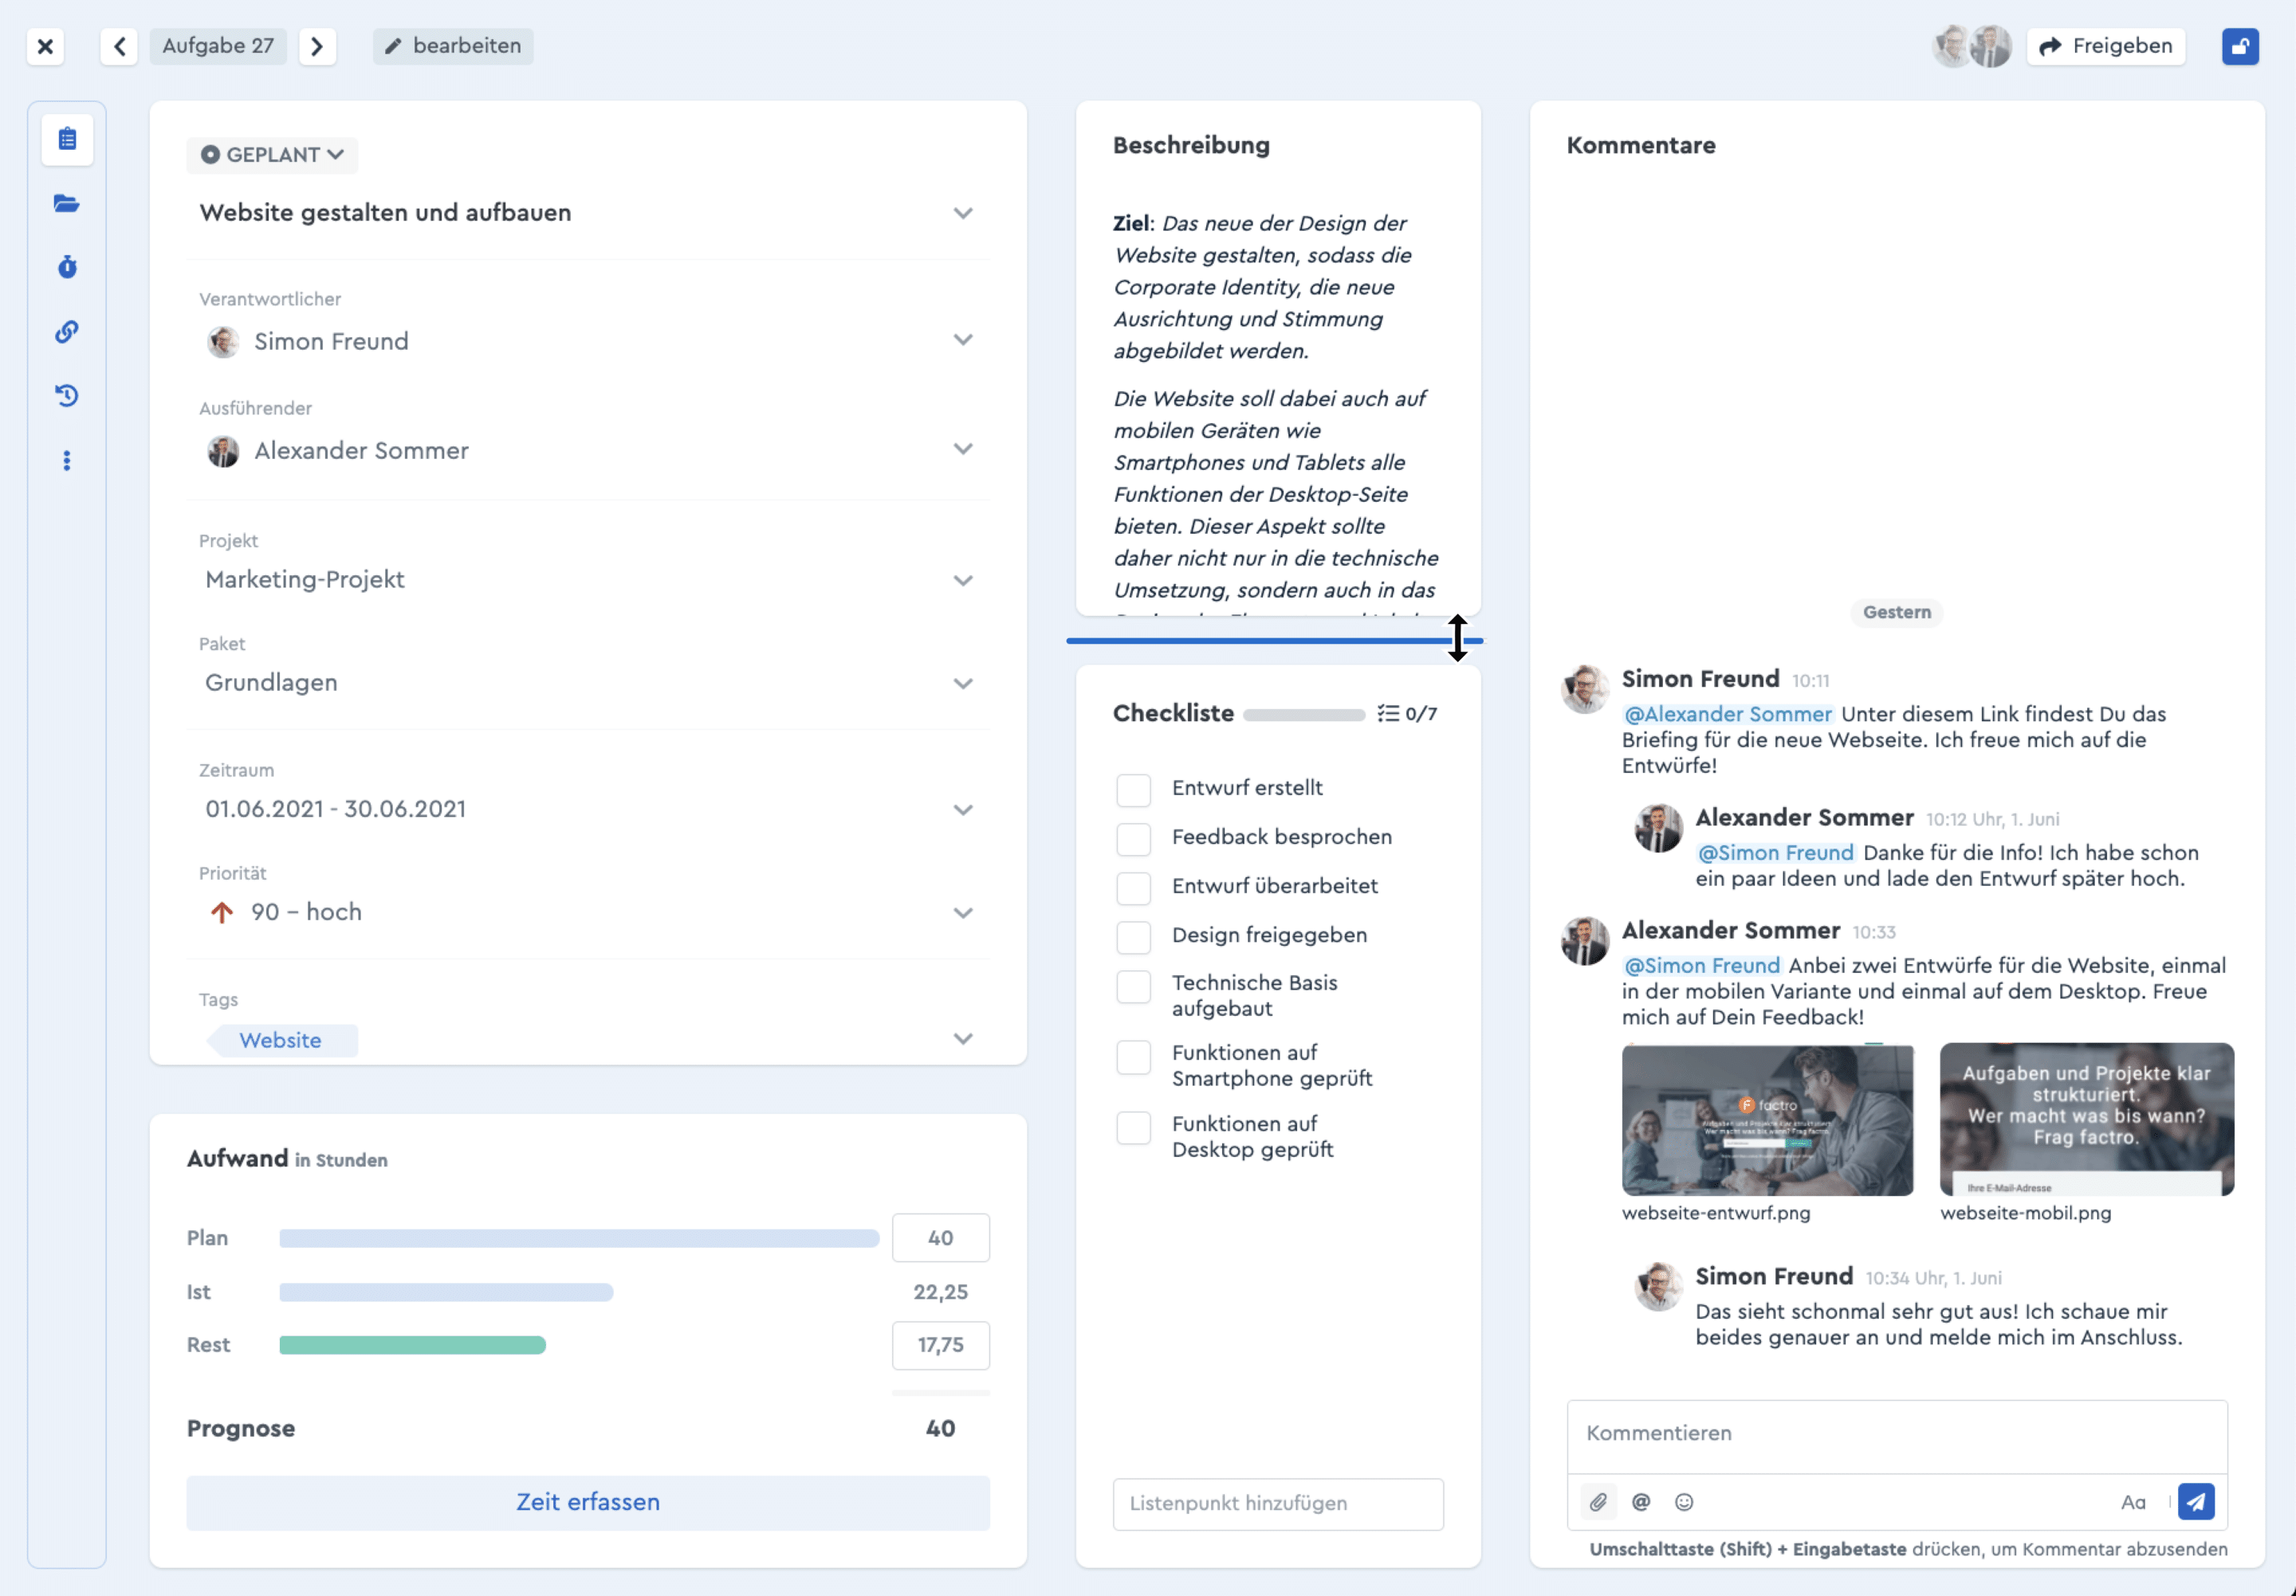
Task: Open the GEPLANT status dropdown
Action: click(271, 155)
